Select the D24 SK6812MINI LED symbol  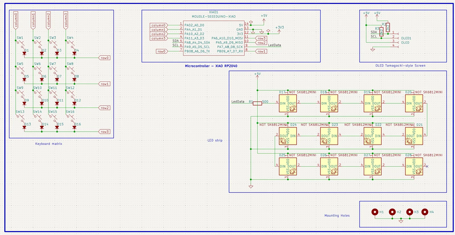coord(288,136)
